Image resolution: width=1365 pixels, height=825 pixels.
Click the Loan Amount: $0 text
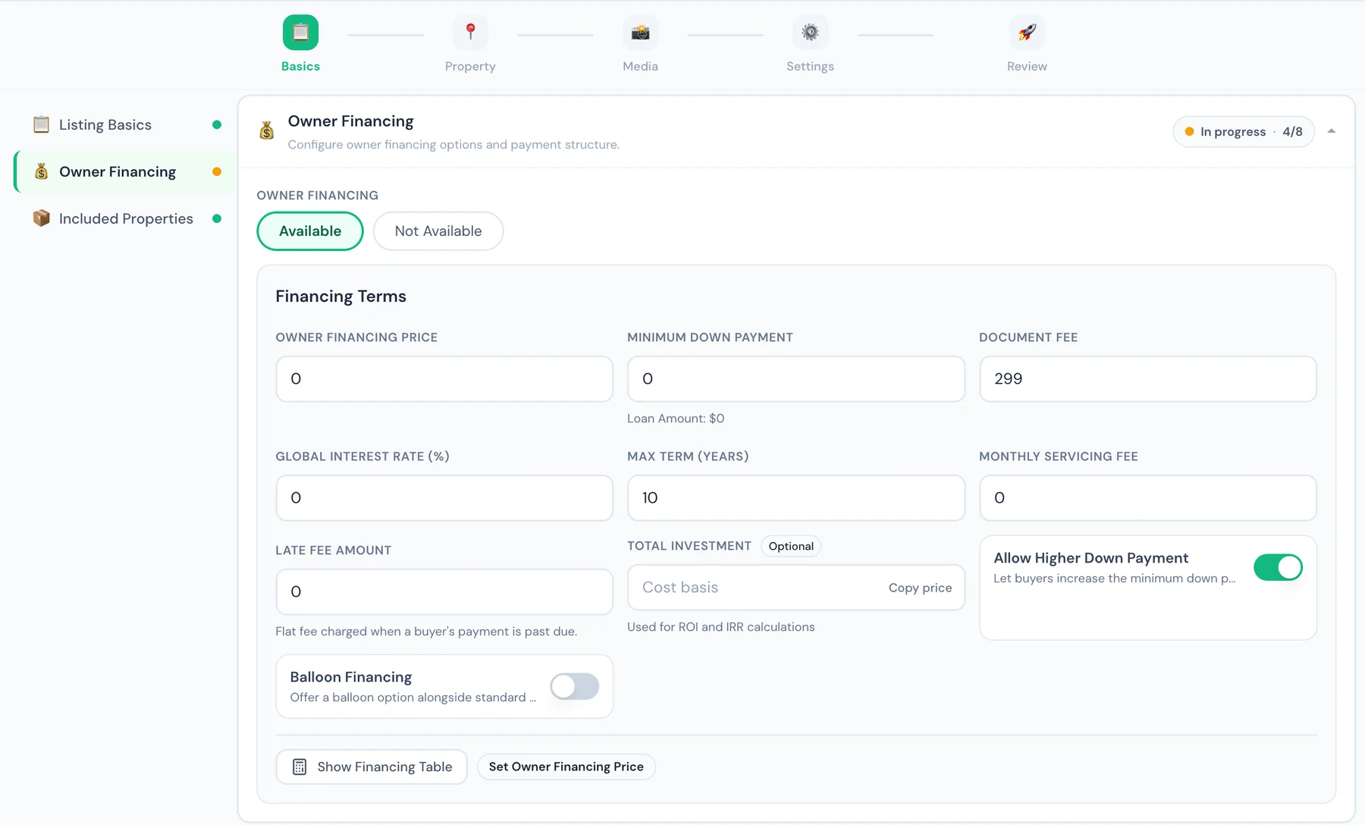(x=676, y=419)
